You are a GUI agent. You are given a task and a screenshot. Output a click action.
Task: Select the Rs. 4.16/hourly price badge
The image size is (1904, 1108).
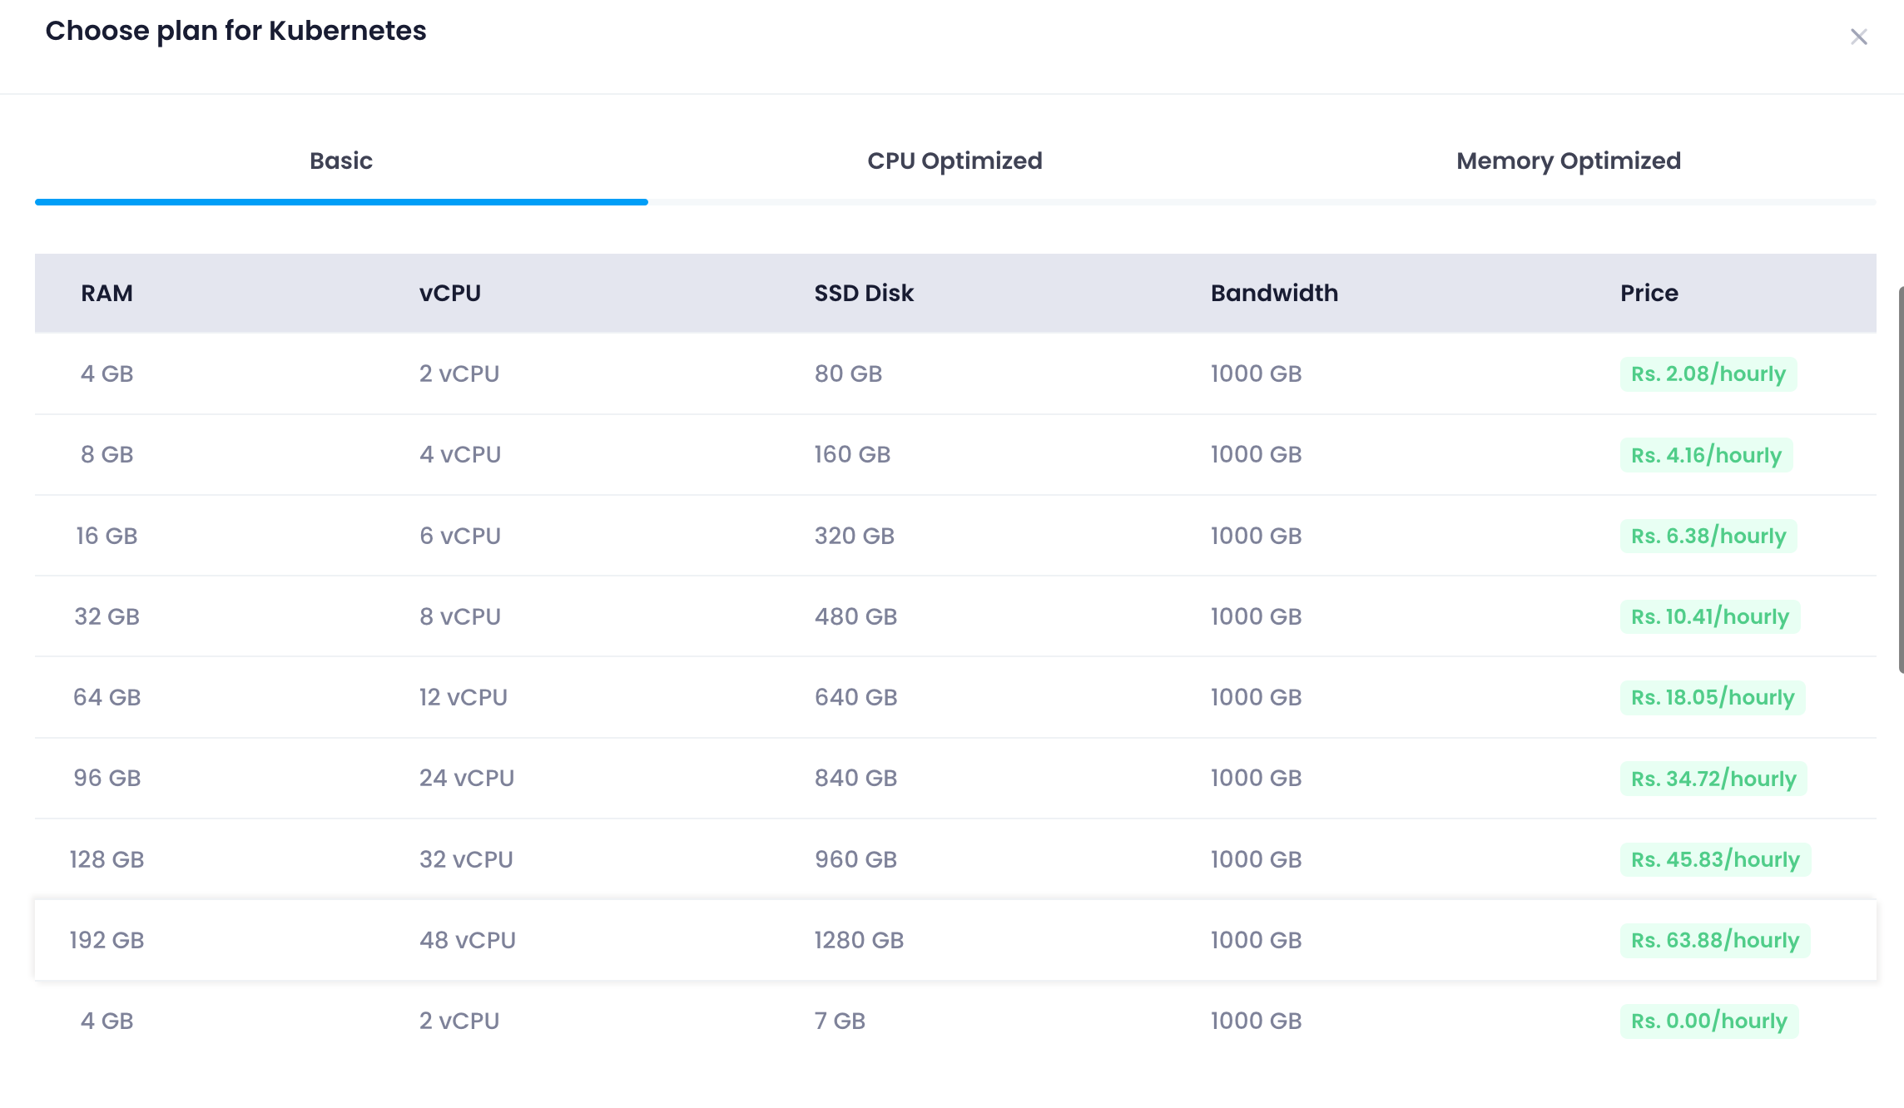[x=1706, y=455]
